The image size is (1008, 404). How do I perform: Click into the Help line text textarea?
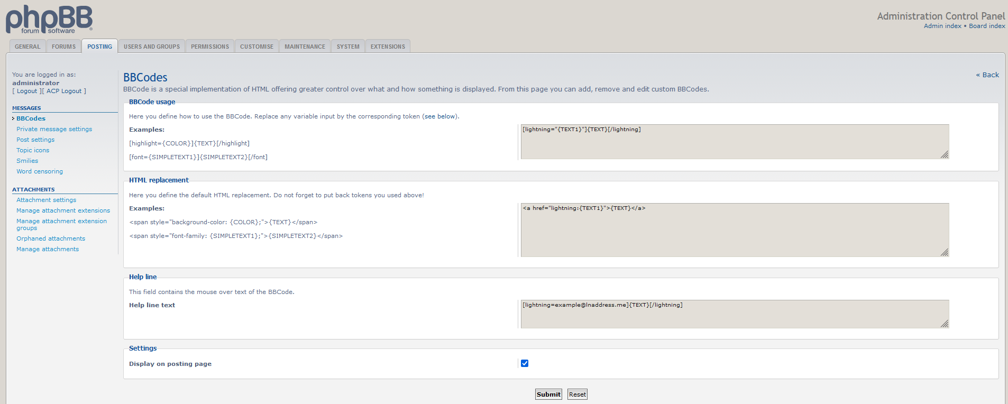click(735, 314)
